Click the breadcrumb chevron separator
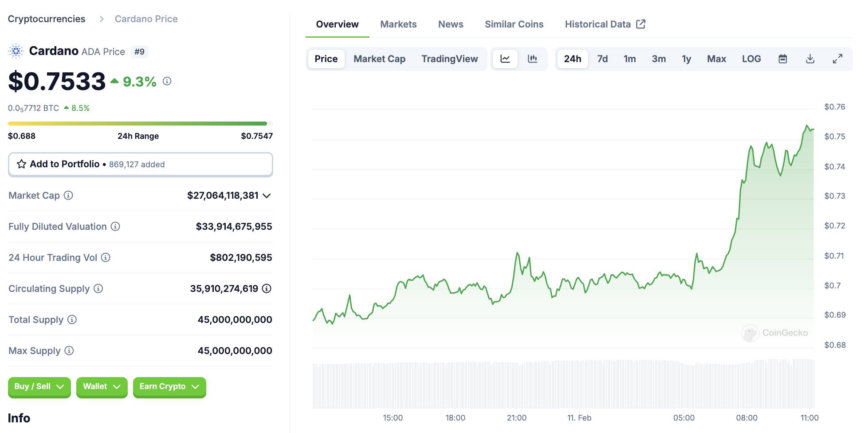Screen dimensions: 864x433 pos(102,19)
